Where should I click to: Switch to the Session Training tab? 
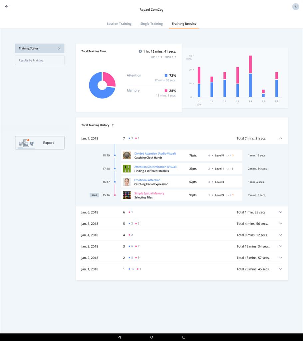pos(119,24)
